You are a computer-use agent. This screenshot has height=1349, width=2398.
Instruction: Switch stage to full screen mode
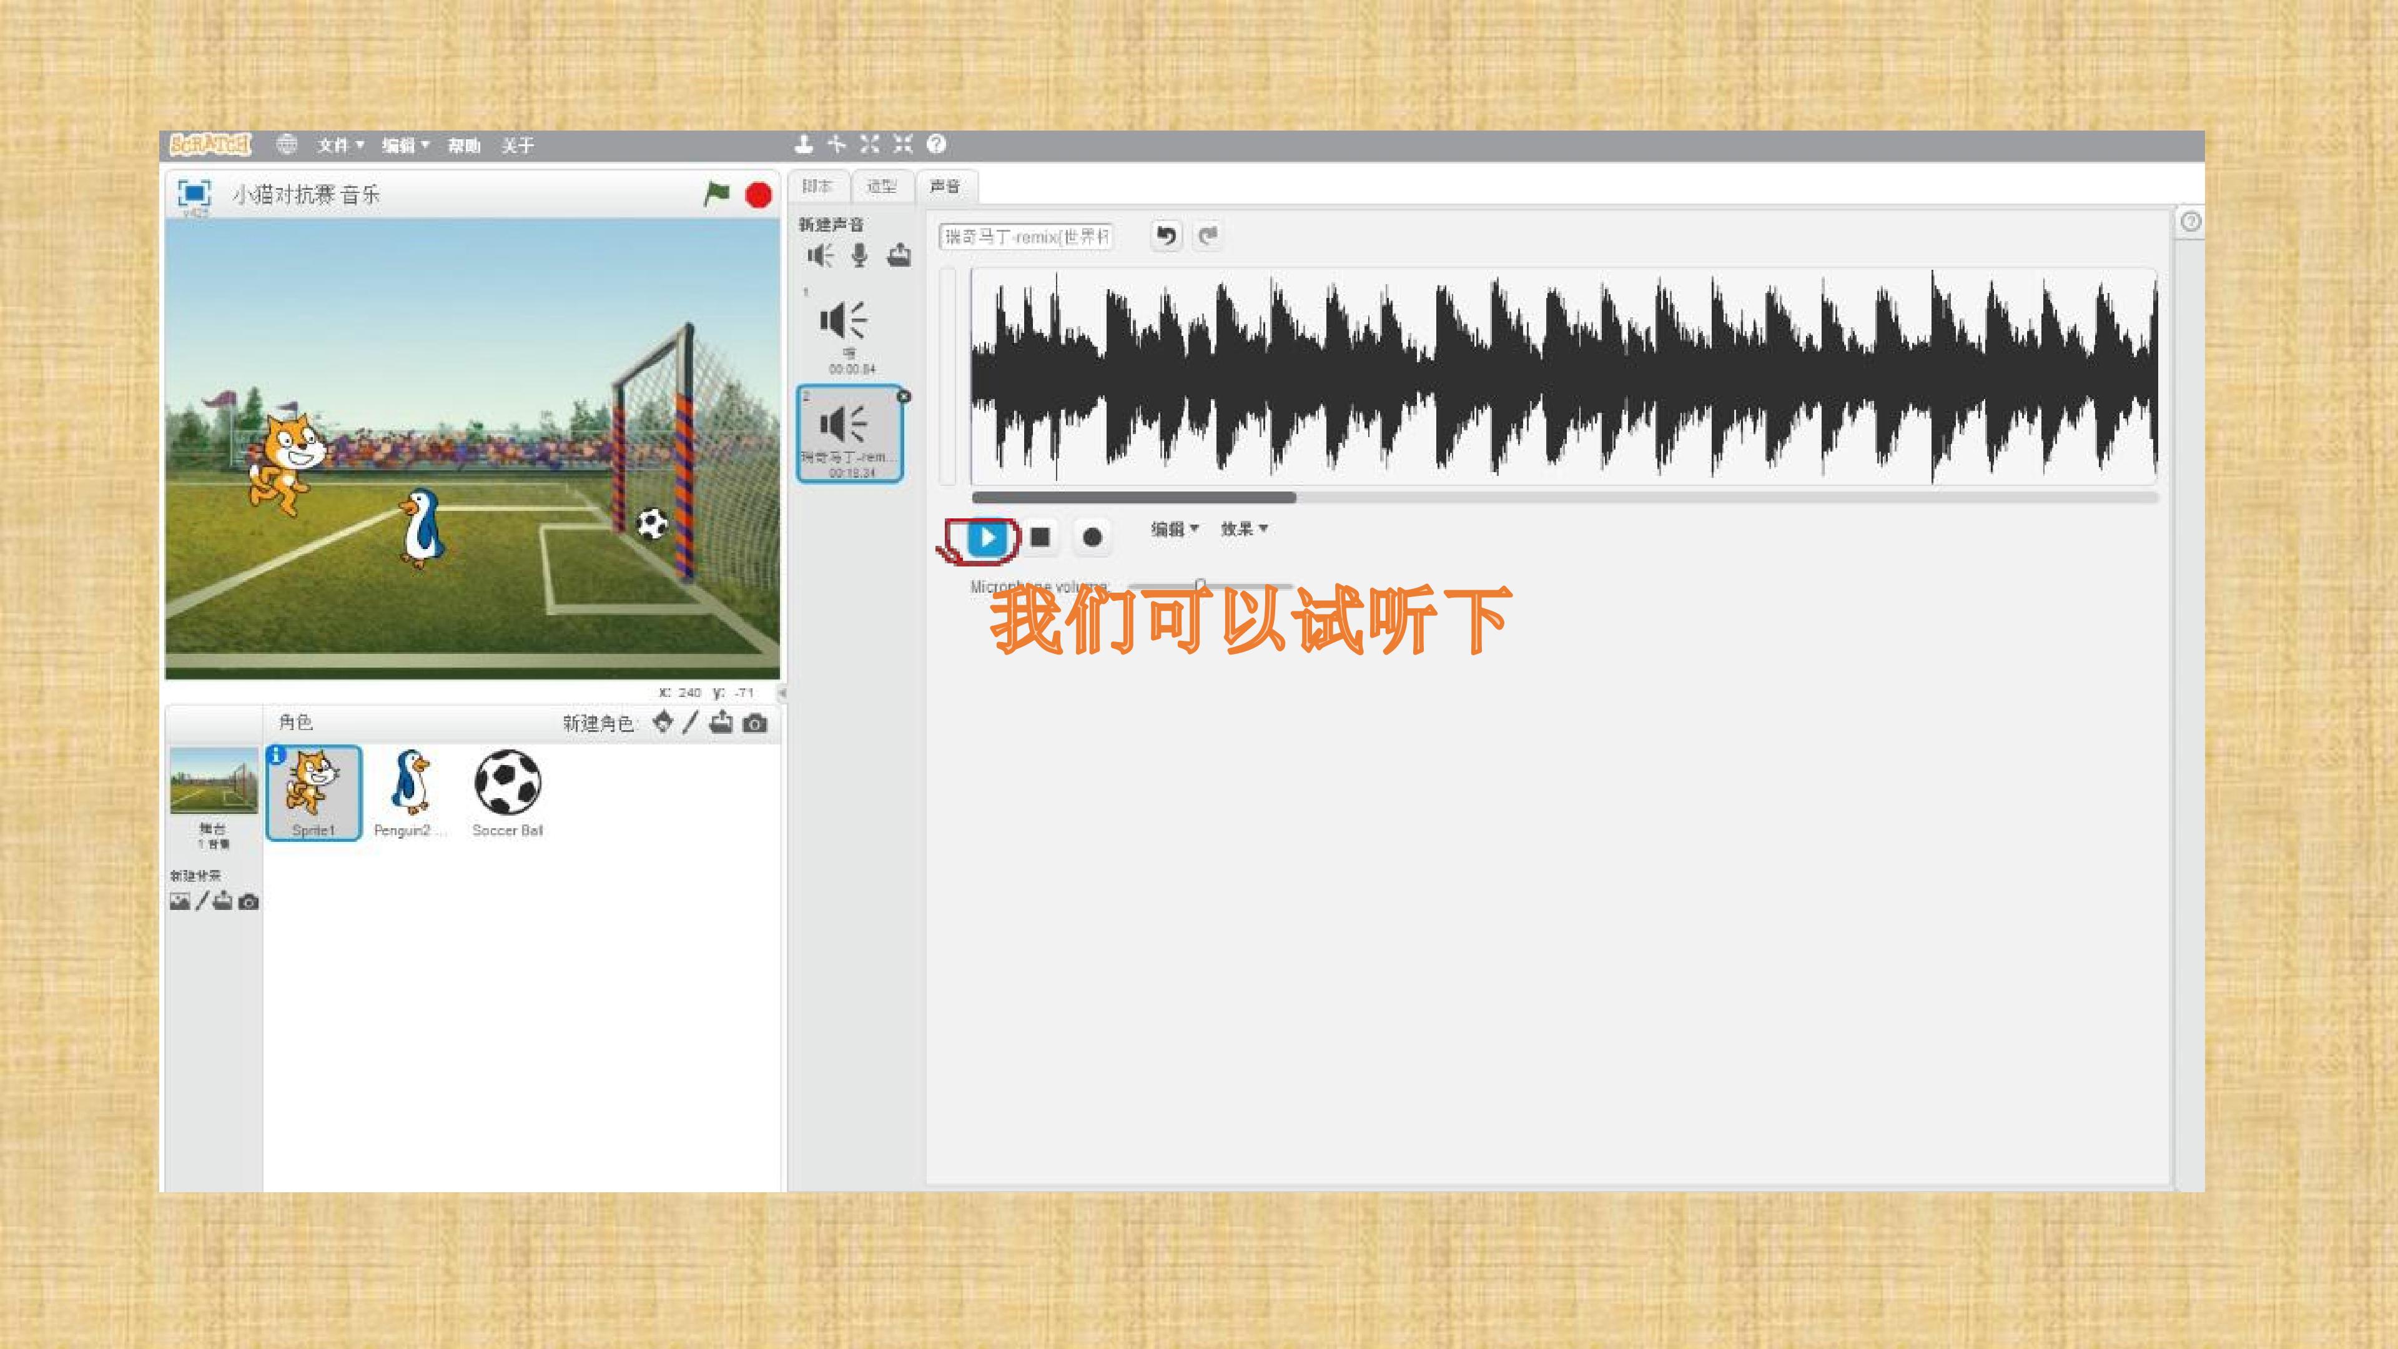(x=194, y=193)
